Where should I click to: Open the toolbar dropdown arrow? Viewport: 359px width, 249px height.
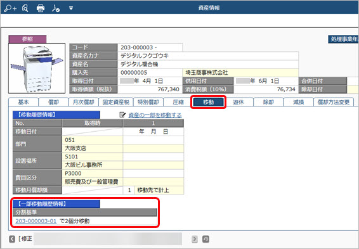coord(71,8)
